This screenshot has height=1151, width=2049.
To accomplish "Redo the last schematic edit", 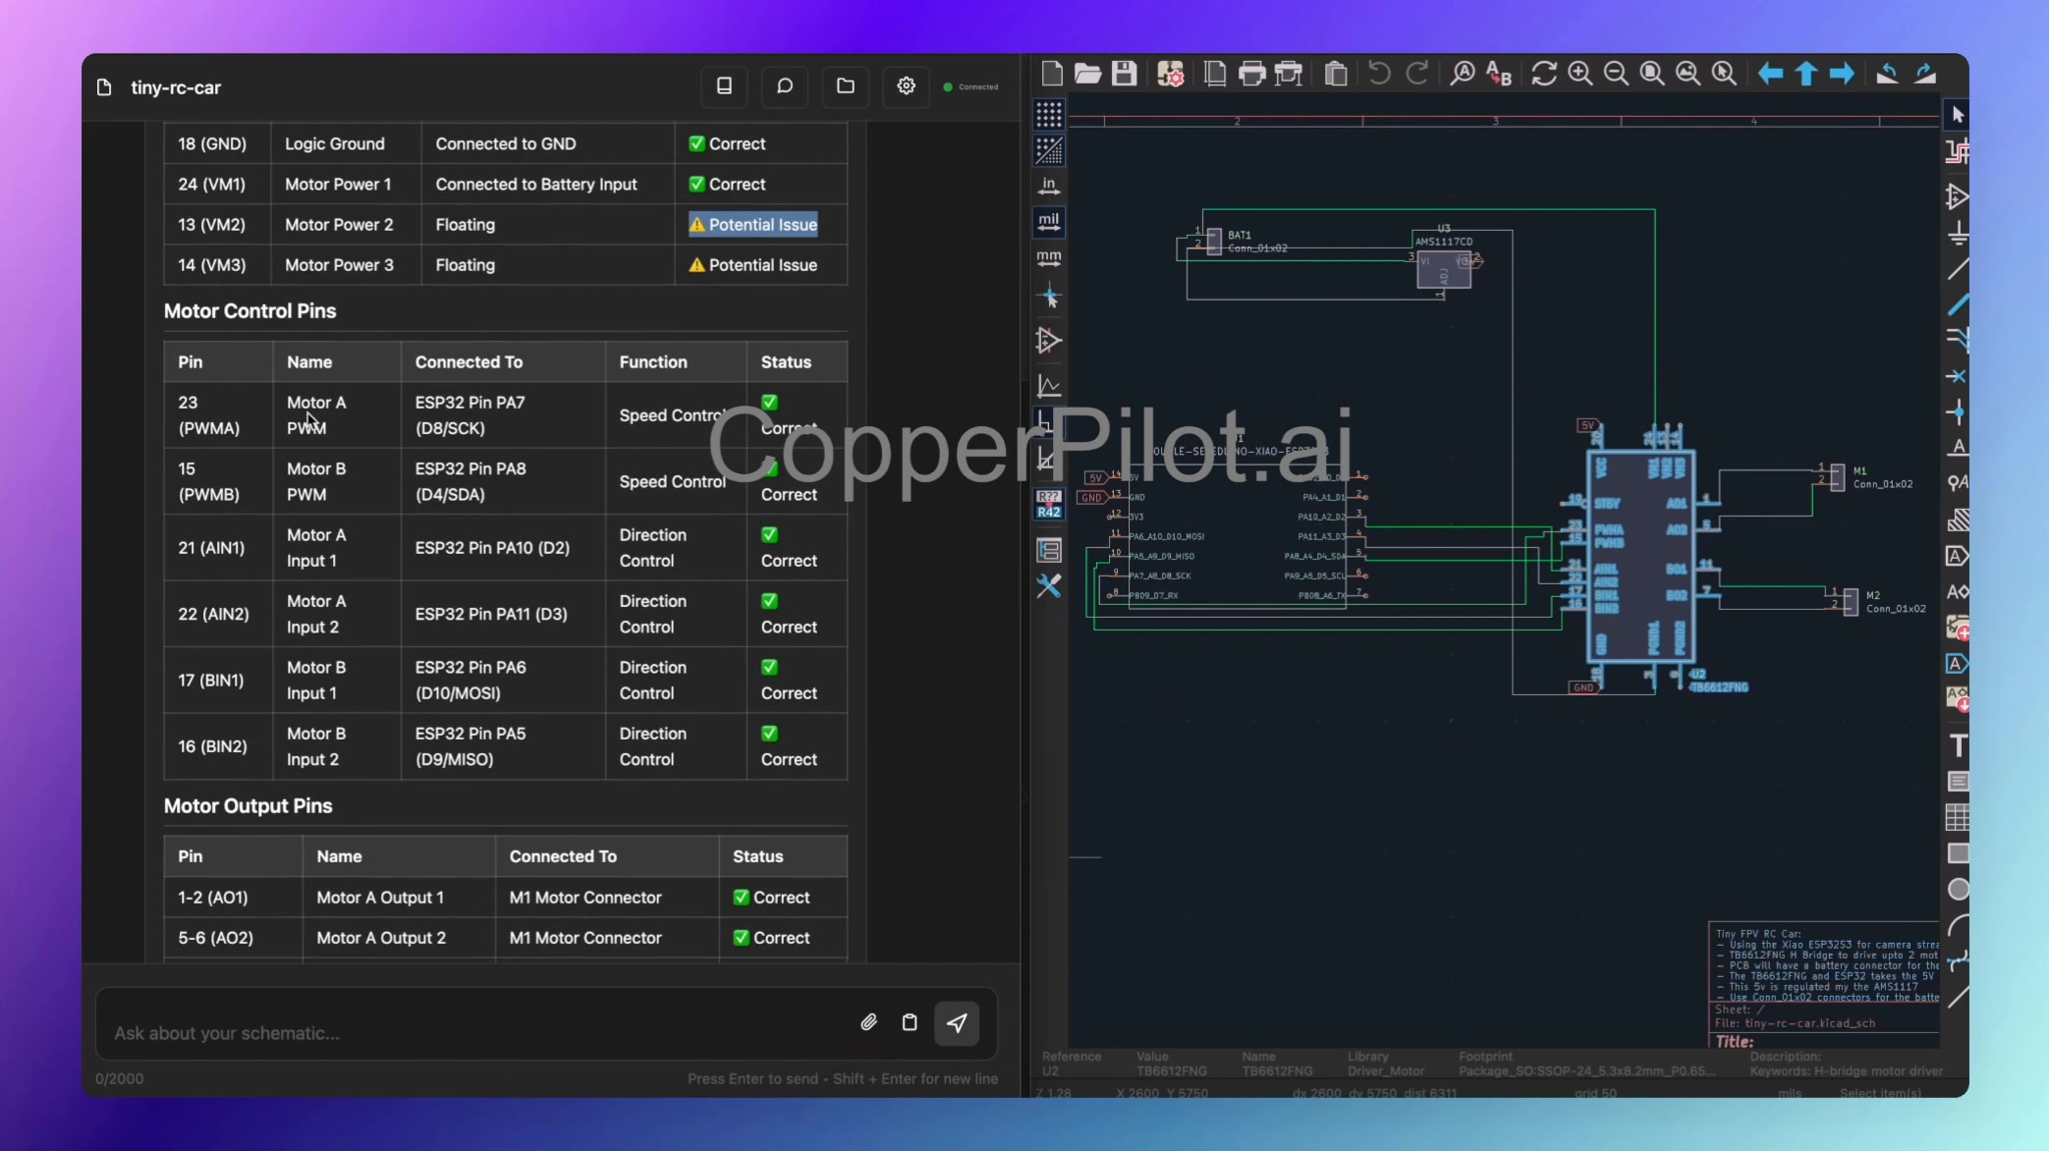I will 1416,74.
